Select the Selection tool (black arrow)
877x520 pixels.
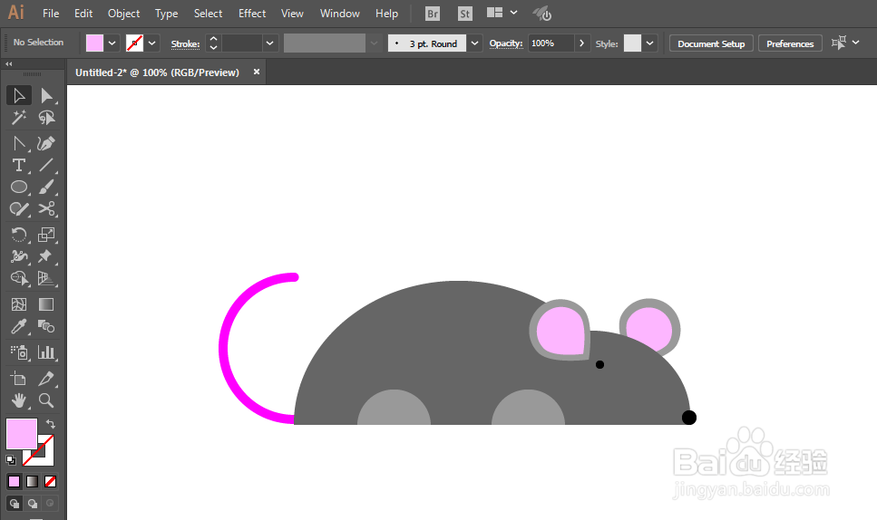tap(19, 95)
